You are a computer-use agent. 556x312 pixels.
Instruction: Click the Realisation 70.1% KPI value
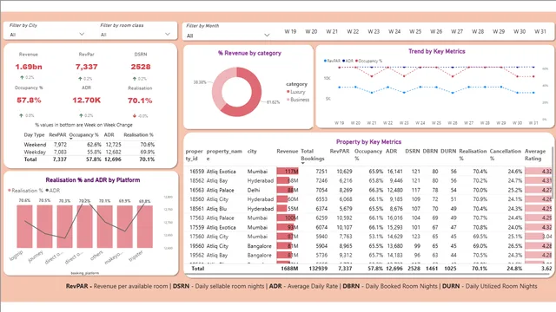(140, 101)
